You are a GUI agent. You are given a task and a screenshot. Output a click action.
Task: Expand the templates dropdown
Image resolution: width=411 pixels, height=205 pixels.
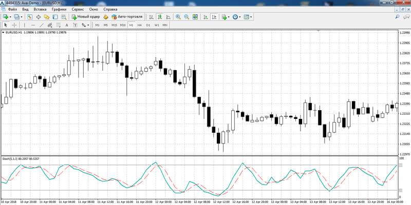point(251,17)
